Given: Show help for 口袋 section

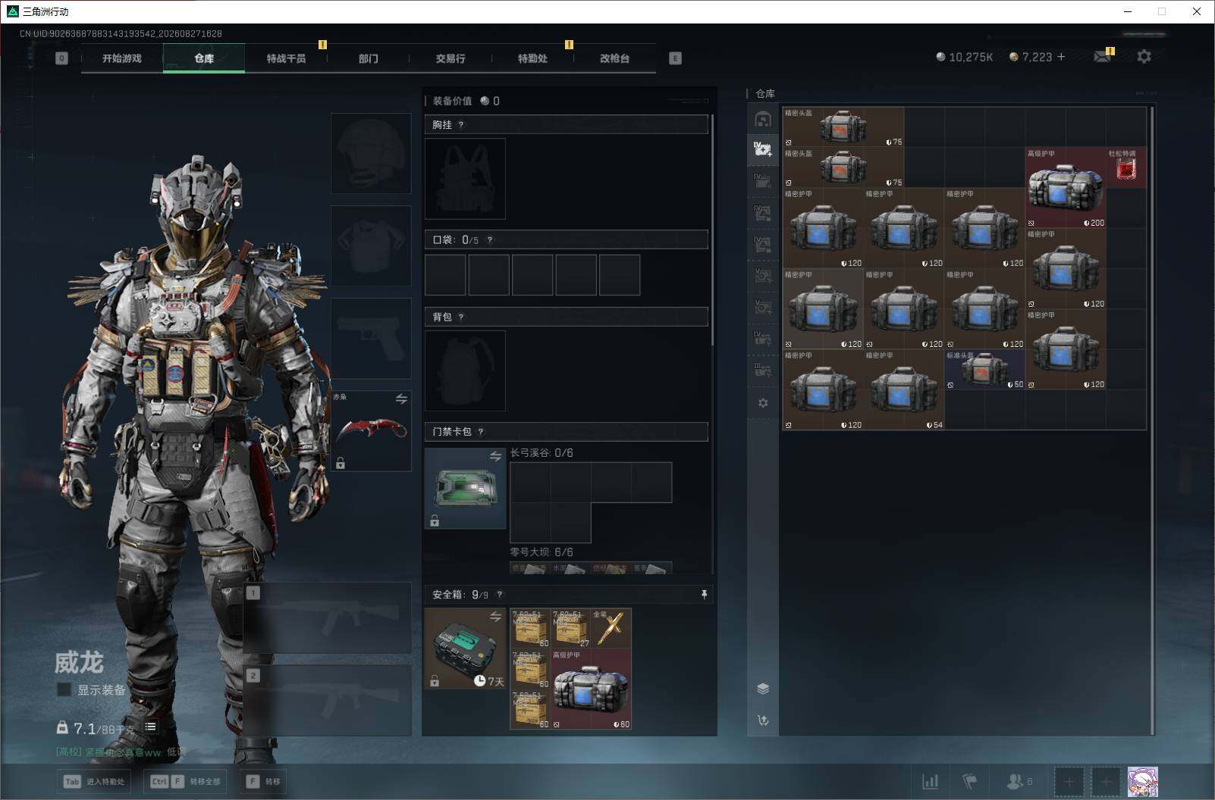Looking at the screenshot, I should [490, 239].
